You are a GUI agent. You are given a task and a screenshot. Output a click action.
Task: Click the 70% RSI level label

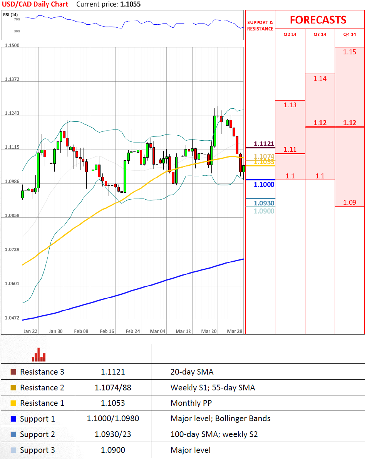coord(17,19)
